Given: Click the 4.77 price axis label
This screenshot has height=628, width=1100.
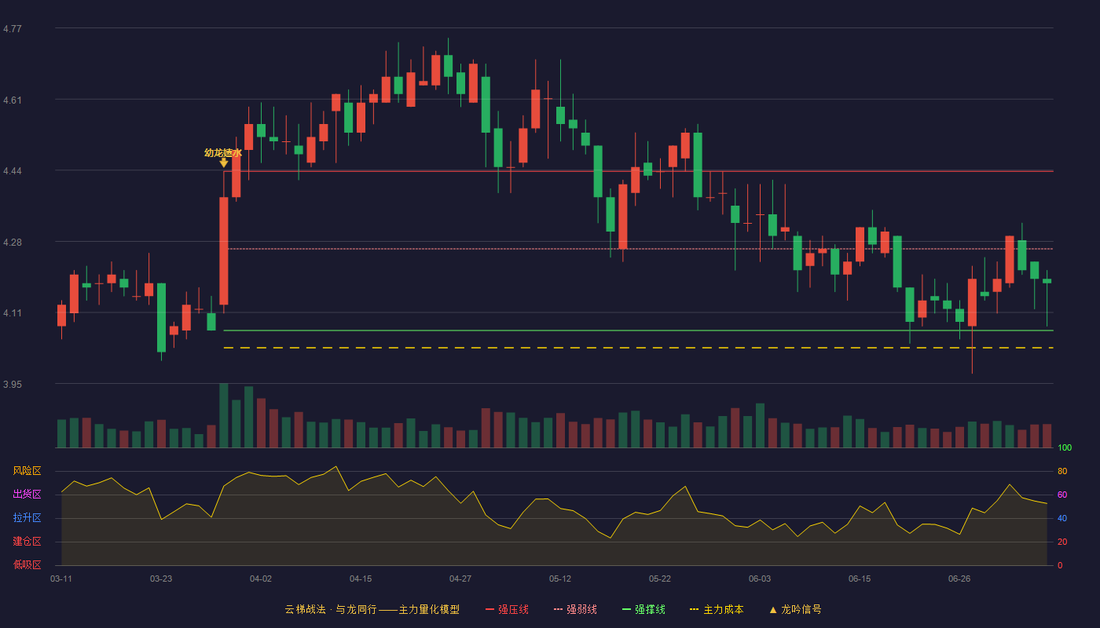Looking at the screenshot, I should click(x=13, y=29).
